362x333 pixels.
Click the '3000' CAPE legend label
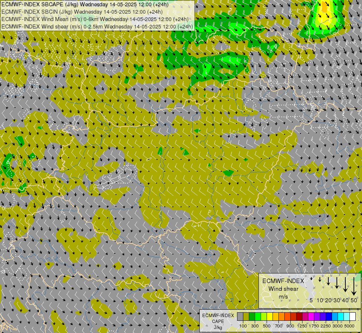tap(338, 326)
